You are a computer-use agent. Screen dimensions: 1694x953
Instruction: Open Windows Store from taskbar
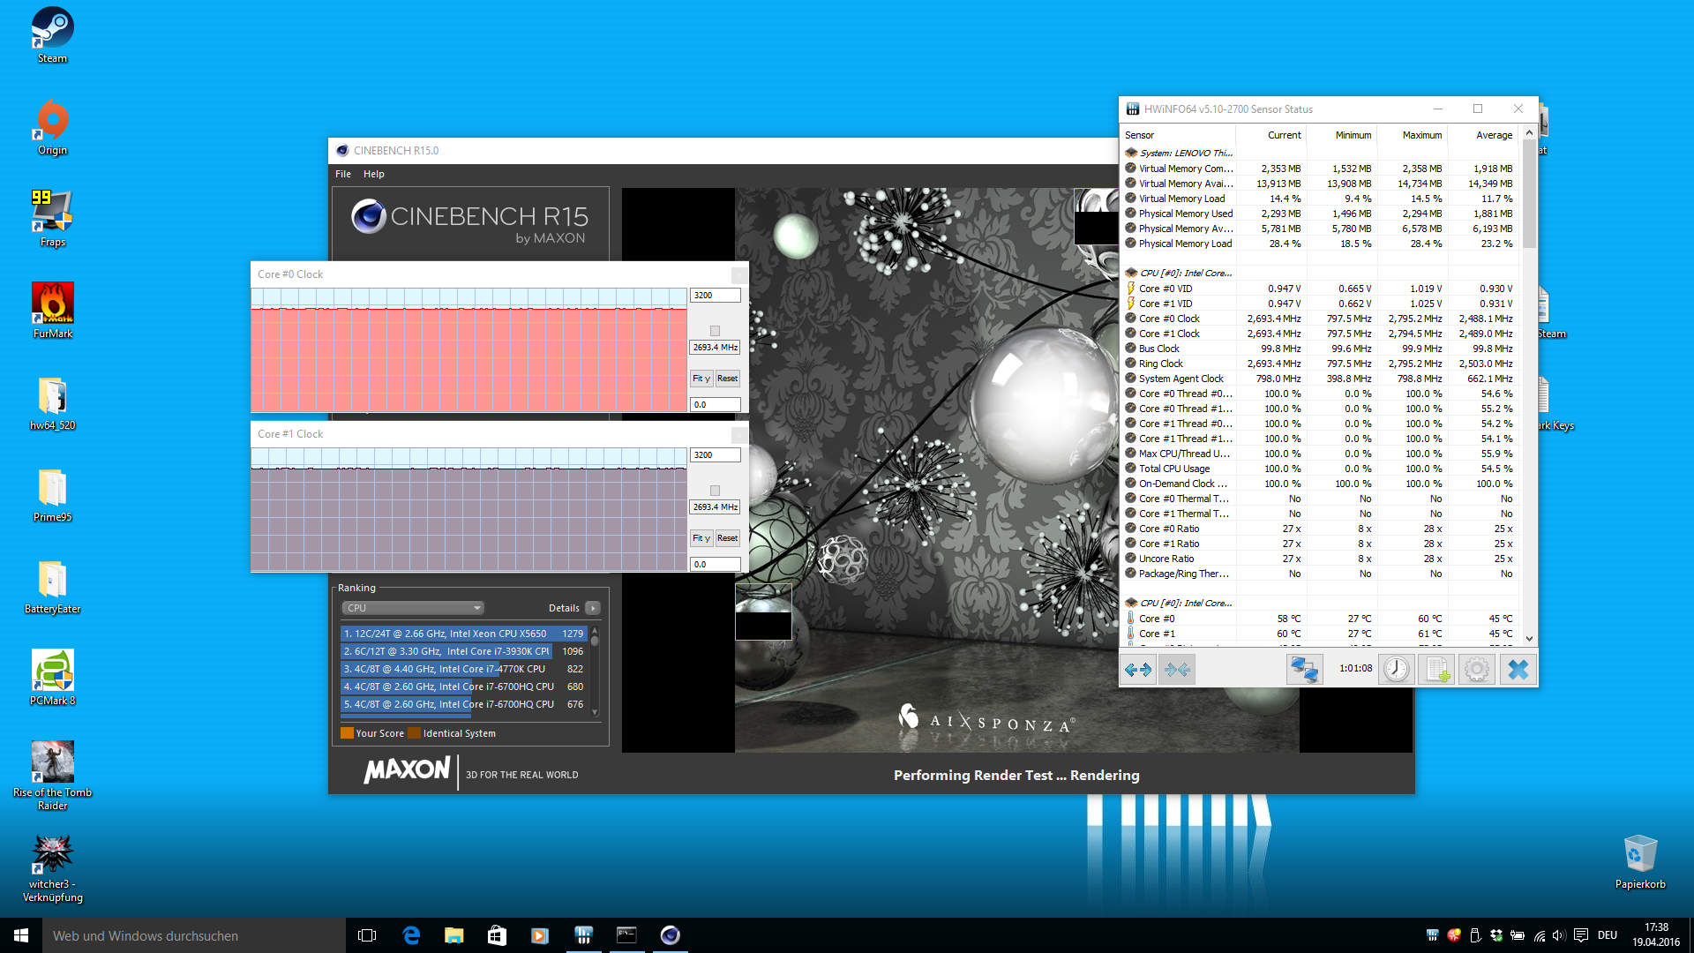click(x=497, y=935)
